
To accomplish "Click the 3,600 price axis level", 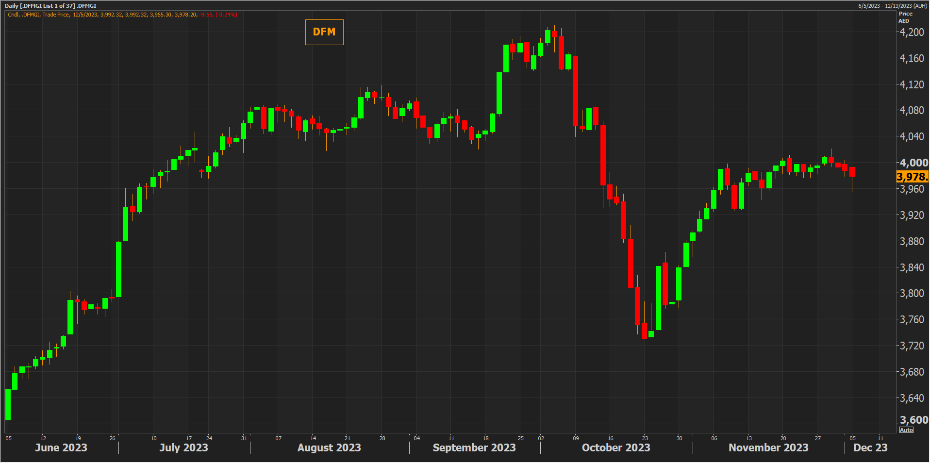I will 913,420.
